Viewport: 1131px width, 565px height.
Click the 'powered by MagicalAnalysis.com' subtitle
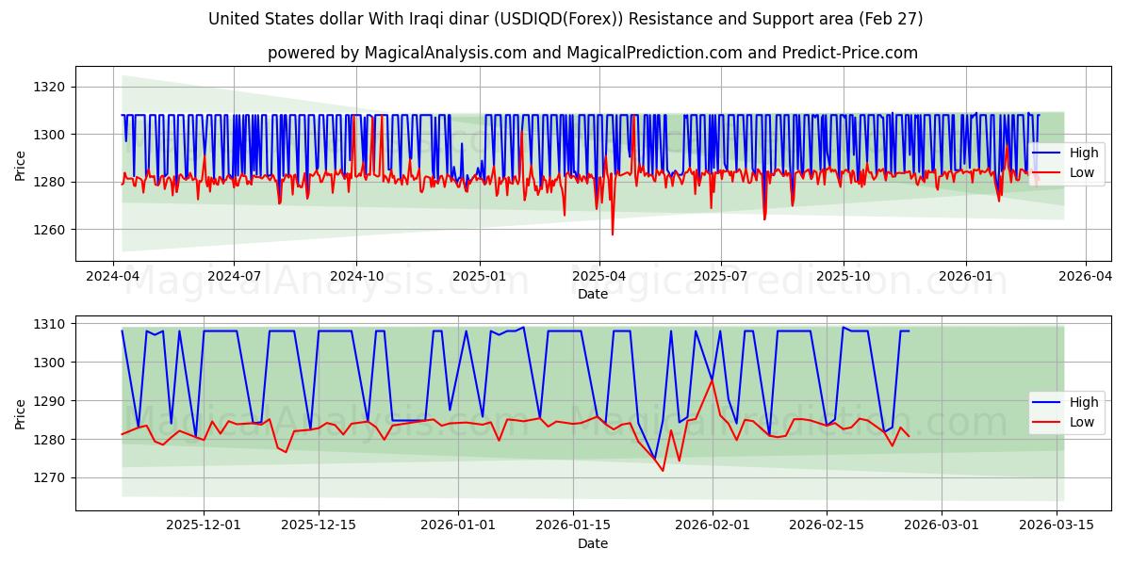click(593, 53)
